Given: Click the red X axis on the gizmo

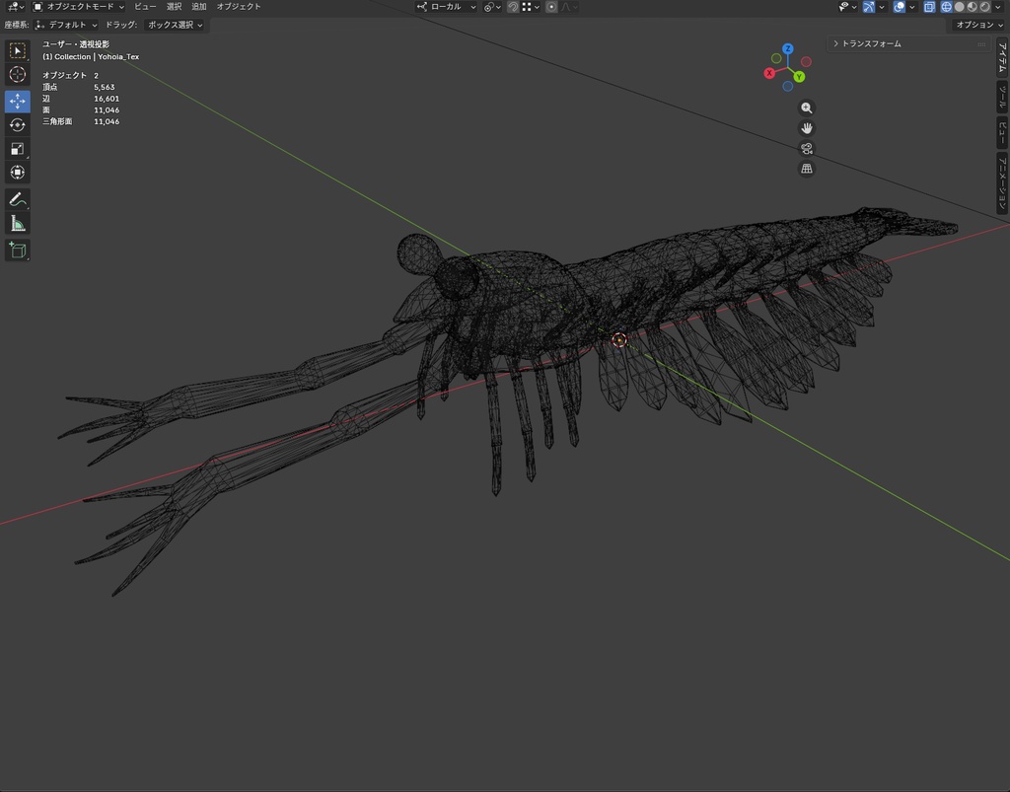Looking at the screenshot, I should click(x=769, y=73).
